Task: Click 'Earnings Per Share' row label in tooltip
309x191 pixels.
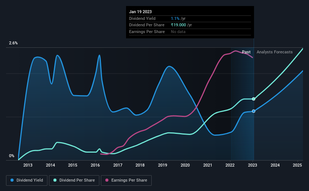Action: pyautogui.click(x=147, y=32)
